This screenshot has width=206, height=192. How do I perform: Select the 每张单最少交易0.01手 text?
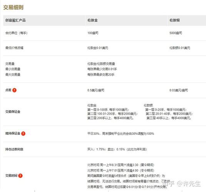[102, 69]
